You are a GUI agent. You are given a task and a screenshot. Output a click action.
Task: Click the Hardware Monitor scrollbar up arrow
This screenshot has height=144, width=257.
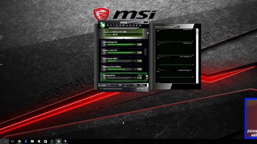click(x=197, y=30)
